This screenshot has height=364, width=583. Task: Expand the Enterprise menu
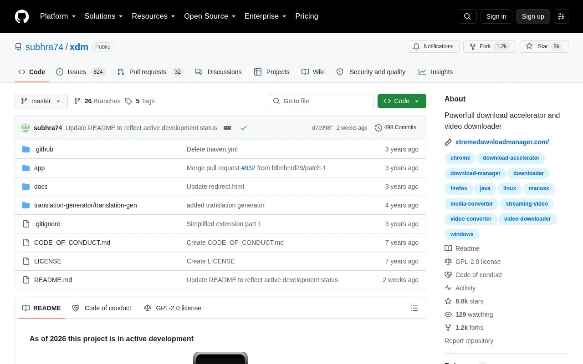[266, 16]
